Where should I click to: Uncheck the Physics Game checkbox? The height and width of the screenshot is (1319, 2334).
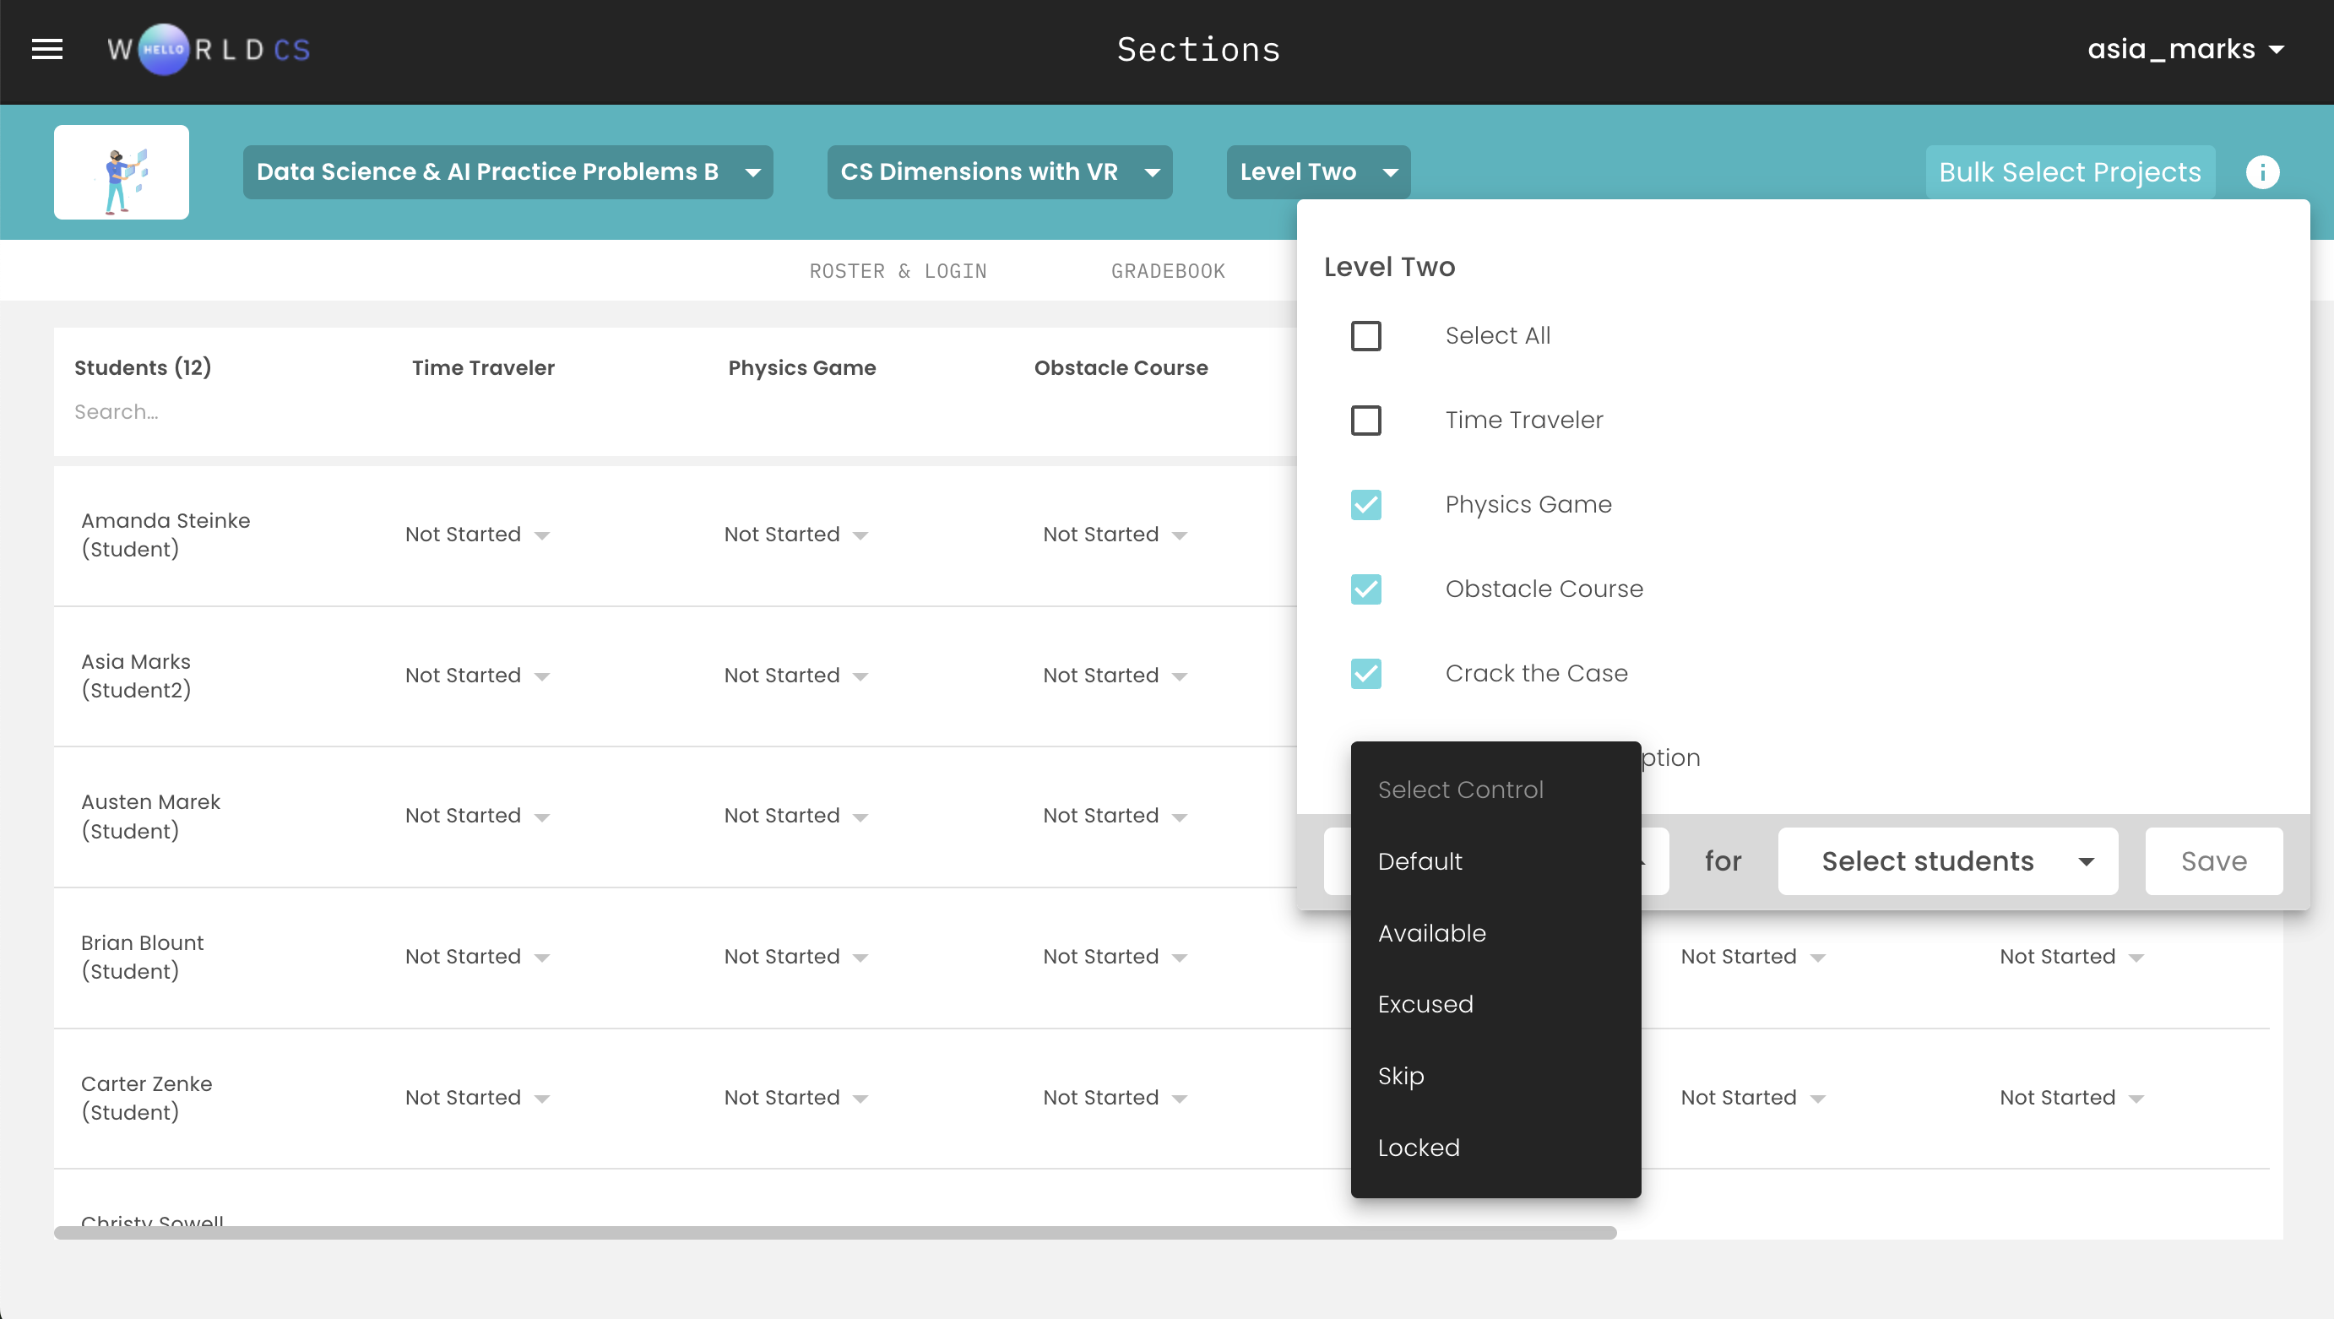click(x=1365, y=505)
